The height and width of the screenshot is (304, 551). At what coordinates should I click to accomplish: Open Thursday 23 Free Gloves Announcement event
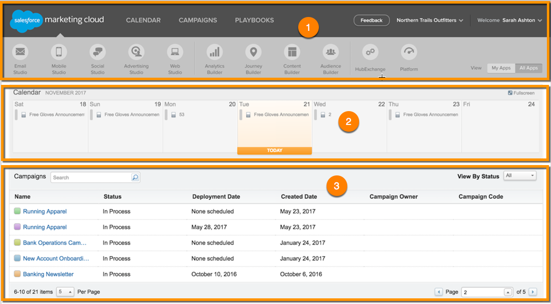[x=430, y=115]
